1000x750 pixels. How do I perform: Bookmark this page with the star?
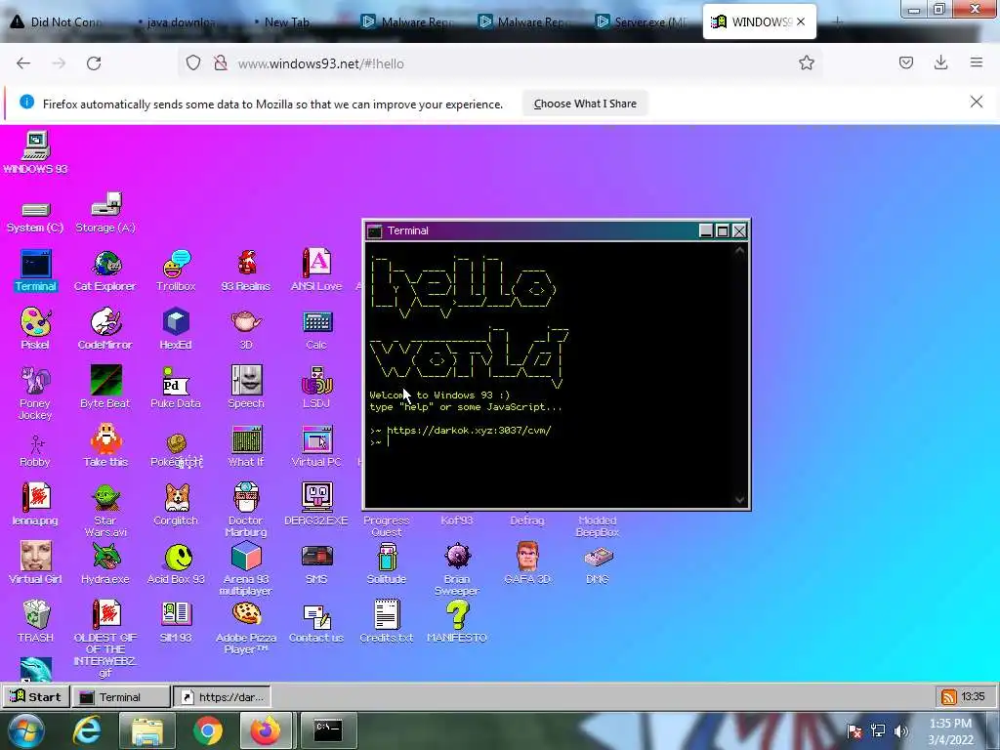point(806,62)
